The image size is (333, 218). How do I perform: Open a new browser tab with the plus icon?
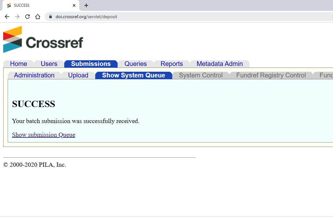pyautogui.click(x=86, y=5)
